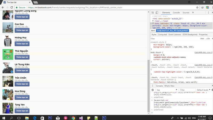Expand the head element node

pos(153,21)
